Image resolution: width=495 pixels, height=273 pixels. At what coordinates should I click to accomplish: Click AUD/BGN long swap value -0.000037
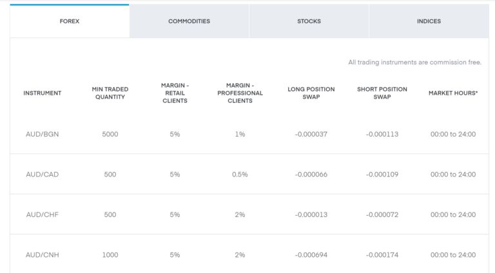(x=311, y=134)
